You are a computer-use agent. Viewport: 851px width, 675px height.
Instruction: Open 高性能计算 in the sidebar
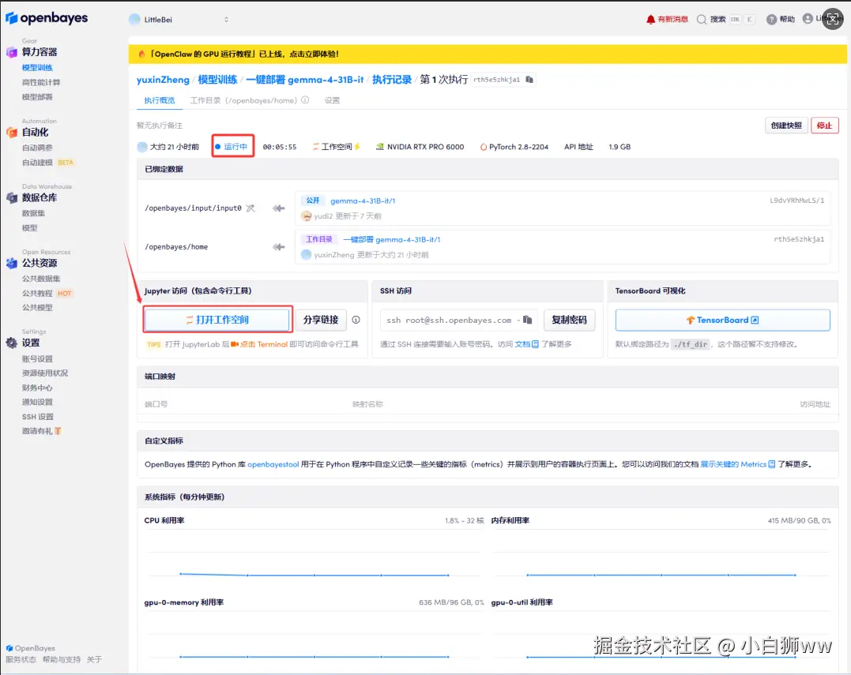41,82
